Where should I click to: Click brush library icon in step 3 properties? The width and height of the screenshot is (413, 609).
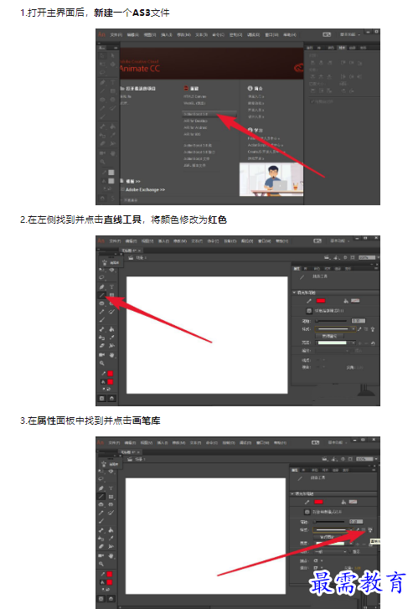click(370, 529)
